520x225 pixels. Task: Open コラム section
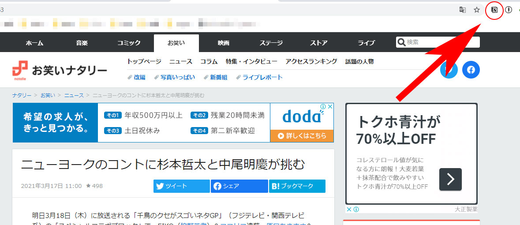point(209,61)
